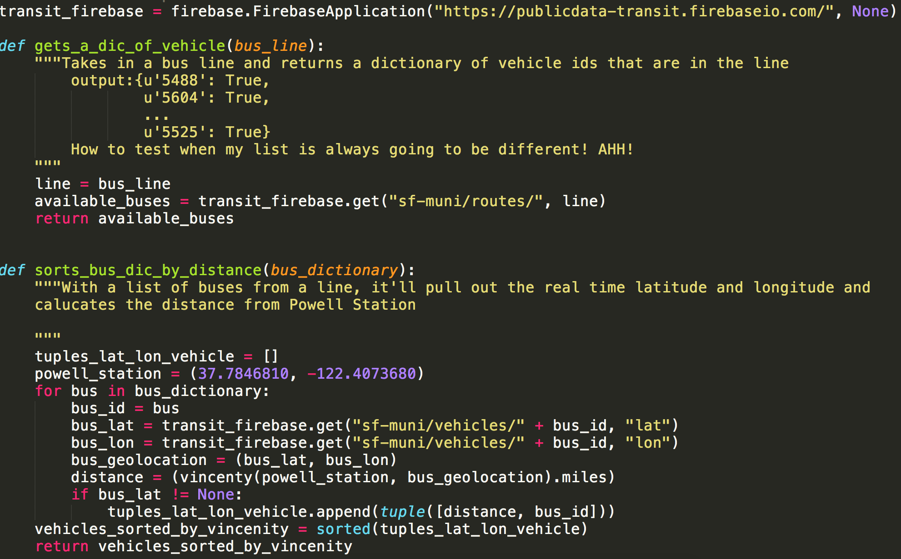This screenshot has width=901, height=559.
Task: Click the 'sorted' builtin function call
Action: click(x=343, y=529)
